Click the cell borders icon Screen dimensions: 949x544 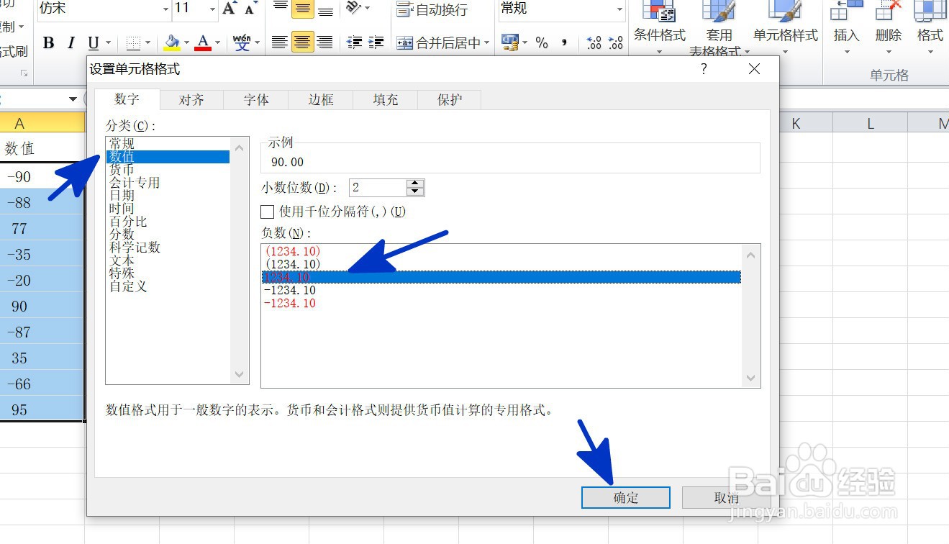[x=133, y=43]
